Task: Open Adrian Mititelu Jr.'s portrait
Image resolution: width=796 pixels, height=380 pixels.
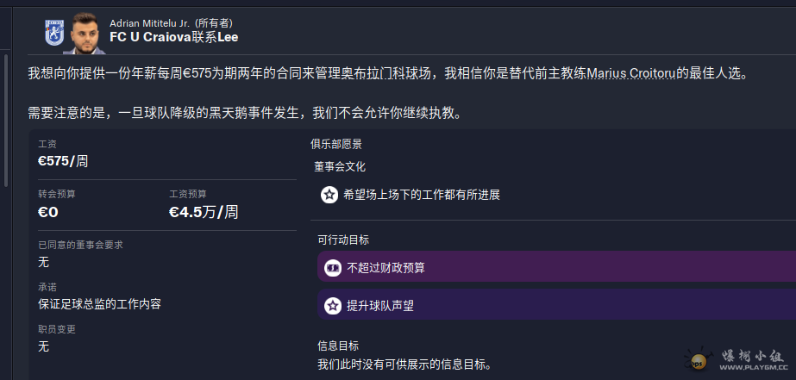Action: coord(85,31)
